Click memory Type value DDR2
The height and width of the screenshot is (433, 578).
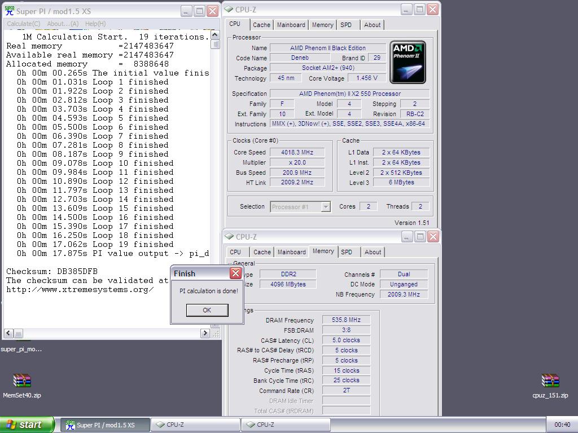288,274
